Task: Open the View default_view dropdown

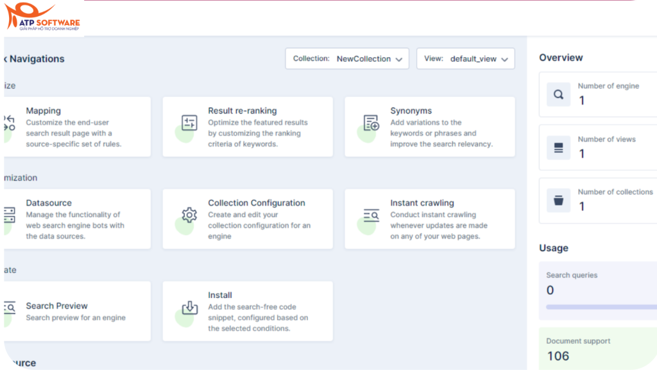Action: click(x=465, y=58)
